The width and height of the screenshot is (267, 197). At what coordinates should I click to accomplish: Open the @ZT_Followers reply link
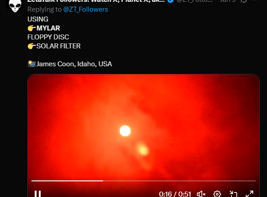(86, 9)
